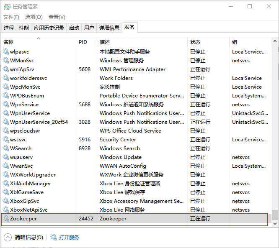
Task: Click 'WMI Performance Adapter' description
Action: [x=132, y=69]
